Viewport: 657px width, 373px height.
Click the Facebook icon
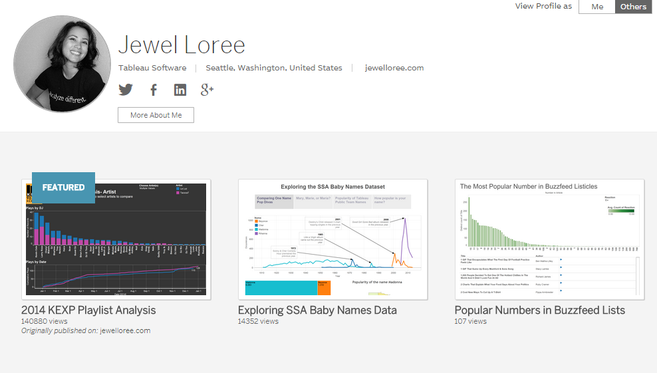pyautogui.click(x=153, y=90)
